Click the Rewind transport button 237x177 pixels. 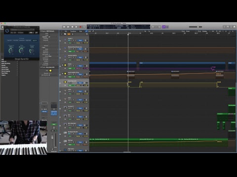click(64, 27)
